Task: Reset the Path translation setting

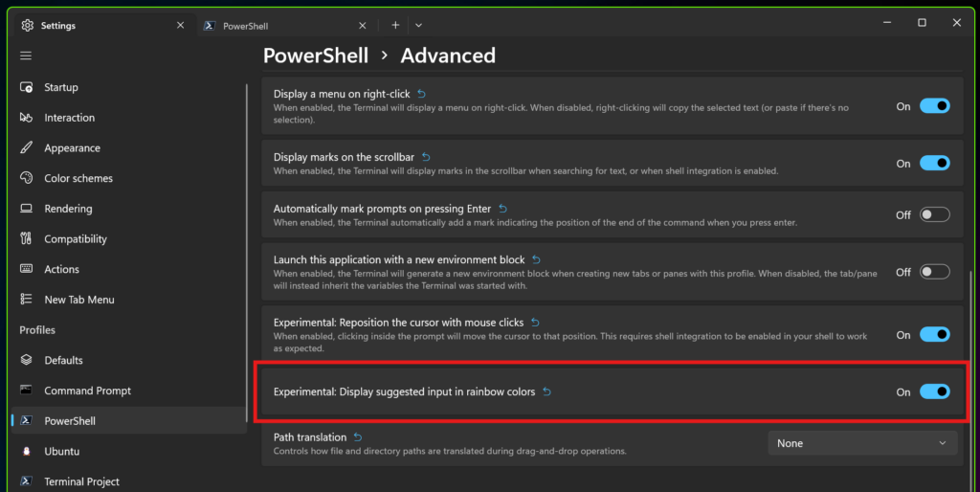Action: click(x=358, y=437)
